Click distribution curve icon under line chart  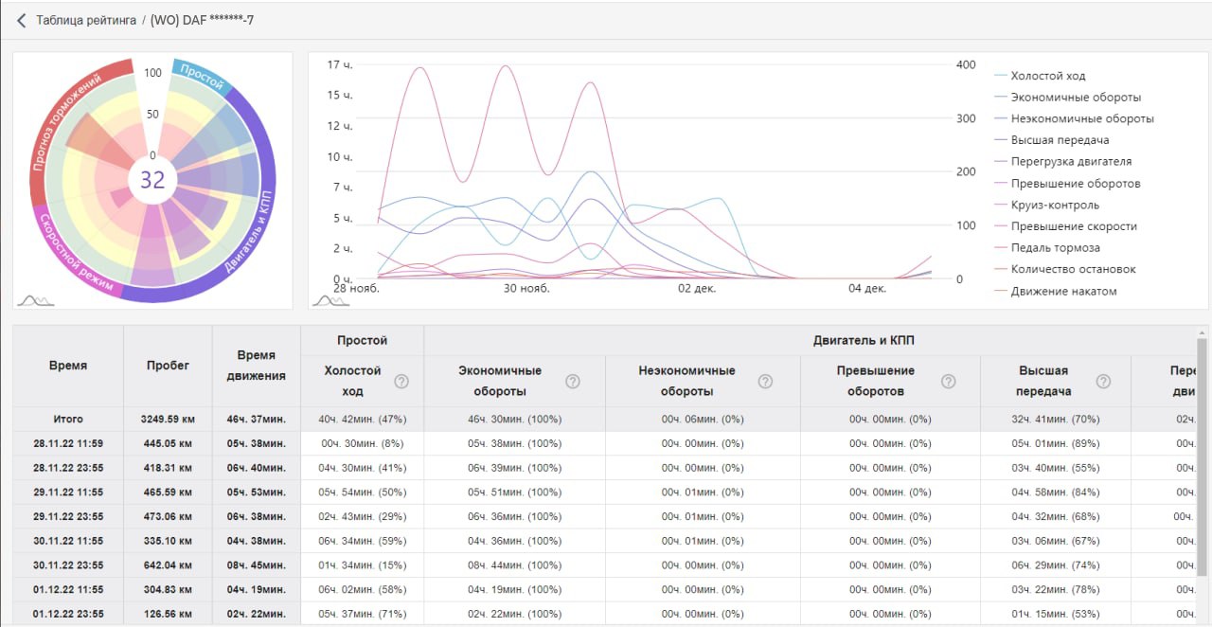(x=330, y=299)
